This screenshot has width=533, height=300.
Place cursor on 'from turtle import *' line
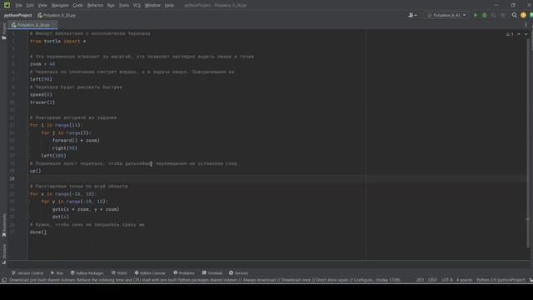click(x=57, y=41)
